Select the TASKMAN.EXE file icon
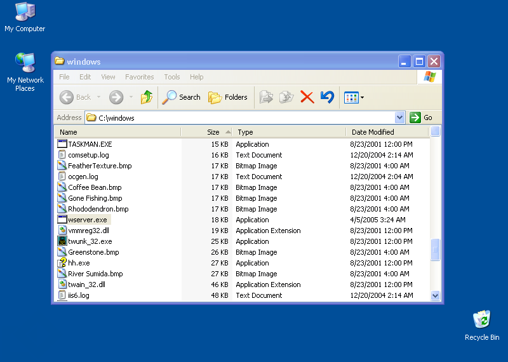This screenshot has width=508, height=362. point(62,144)
